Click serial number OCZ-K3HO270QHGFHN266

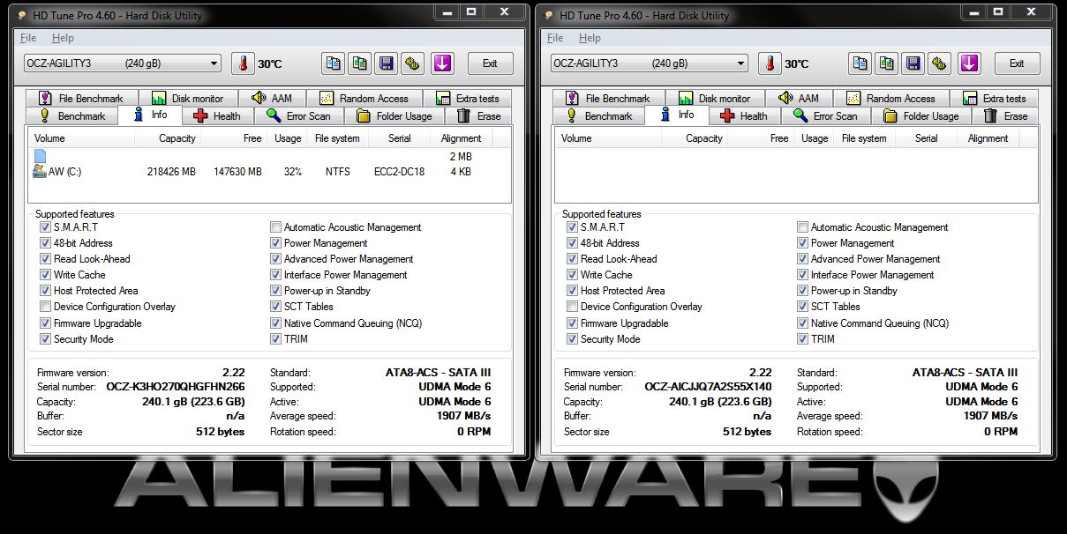coord(176,387)
